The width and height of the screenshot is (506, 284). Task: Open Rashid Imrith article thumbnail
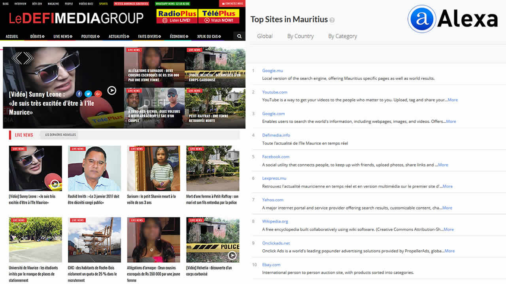(94, 168)
